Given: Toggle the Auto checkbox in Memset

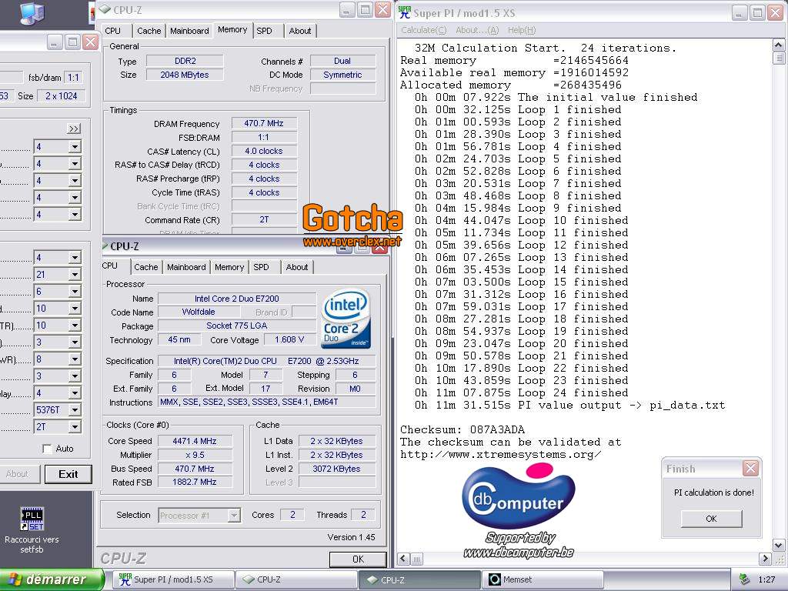Looking at the screenshot, I should pyautogui.click(x=47, y=449).
